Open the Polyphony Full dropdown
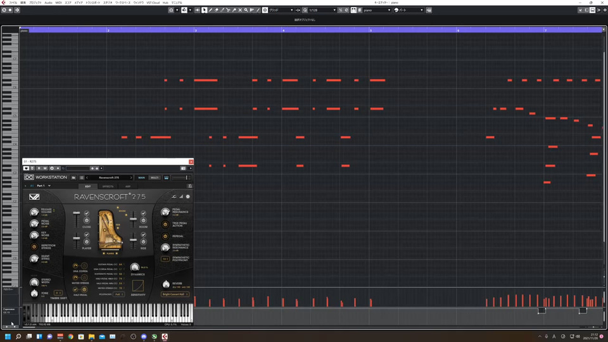The image size is (608, 342). click(x=119, y=294)
